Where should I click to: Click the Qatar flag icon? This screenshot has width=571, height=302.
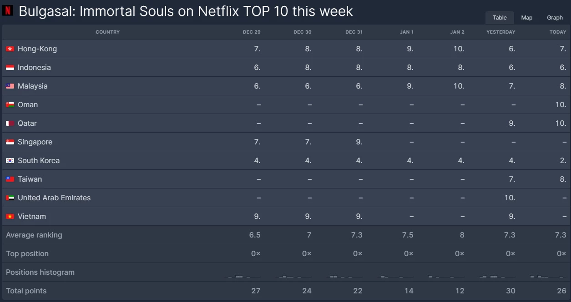tap(10, 124)
